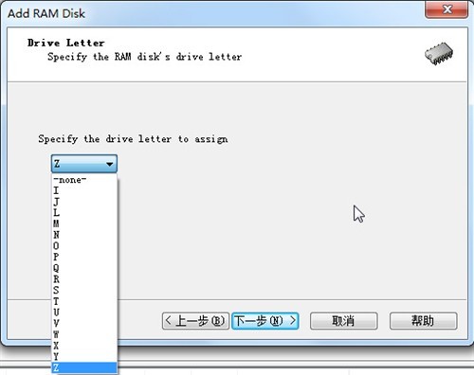Select -none- in the drive letter list

pos(84,180)
